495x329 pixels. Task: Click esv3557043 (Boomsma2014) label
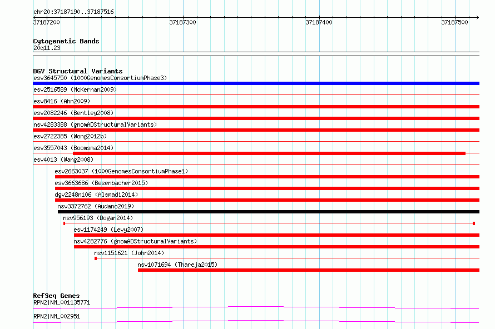[x=73, y=148]
